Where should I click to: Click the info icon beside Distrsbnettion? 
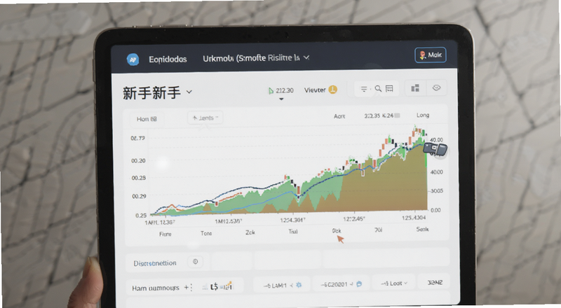point(196,262)
